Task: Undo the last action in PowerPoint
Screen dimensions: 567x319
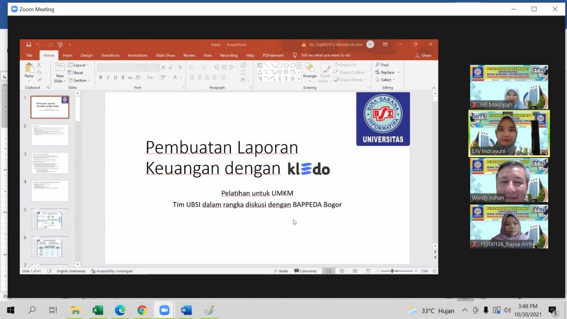Action: pyautogui.click(x=38, y=44)
